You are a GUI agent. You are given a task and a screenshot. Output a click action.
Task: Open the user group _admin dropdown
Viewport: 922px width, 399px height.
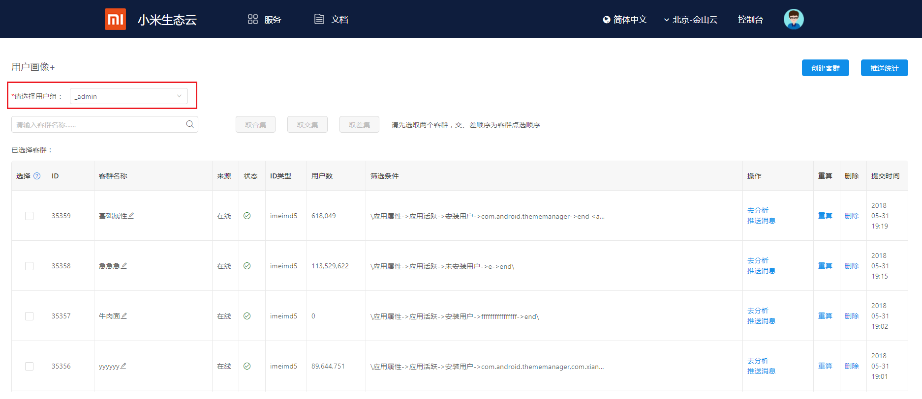(129, 96)
